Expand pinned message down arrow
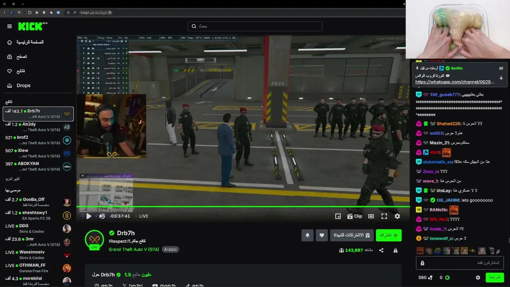This screenshot has height=287, width=510. pyautogui.click(x=501, y=78)
